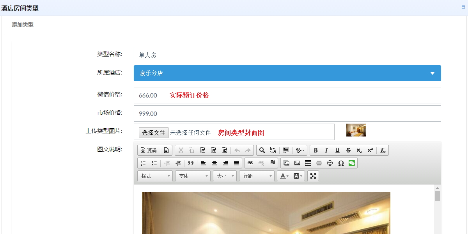Center align the text

click(214, 163)
